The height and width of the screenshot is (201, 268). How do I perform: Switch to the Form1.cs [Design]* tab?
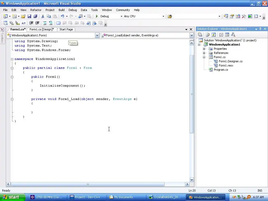pos(42,29)
